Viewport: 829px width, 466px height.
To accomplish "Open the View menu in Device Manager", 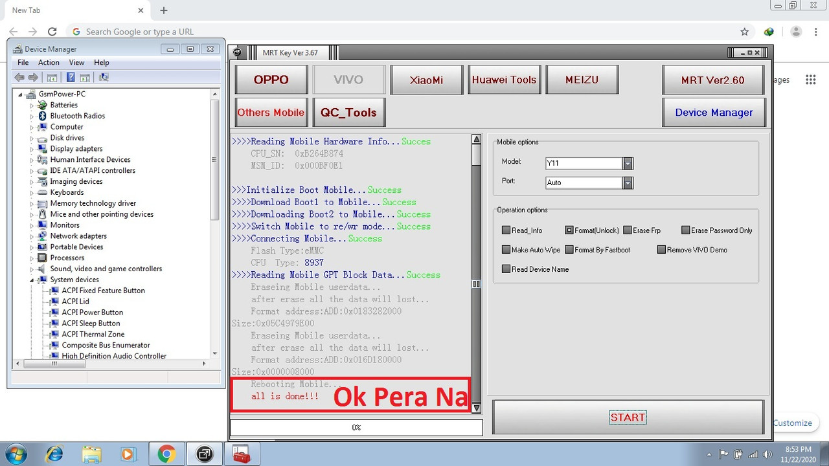I will point(76,63).
